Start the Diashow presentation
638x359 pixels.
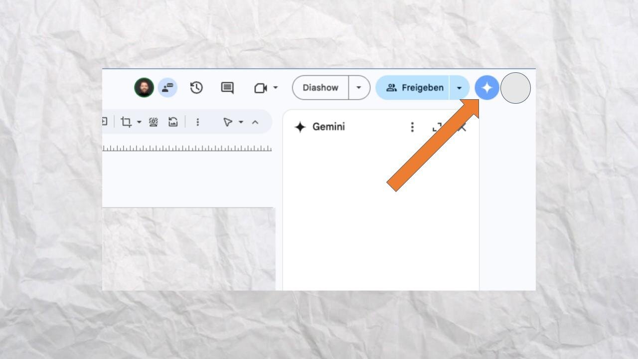[320, 88]
